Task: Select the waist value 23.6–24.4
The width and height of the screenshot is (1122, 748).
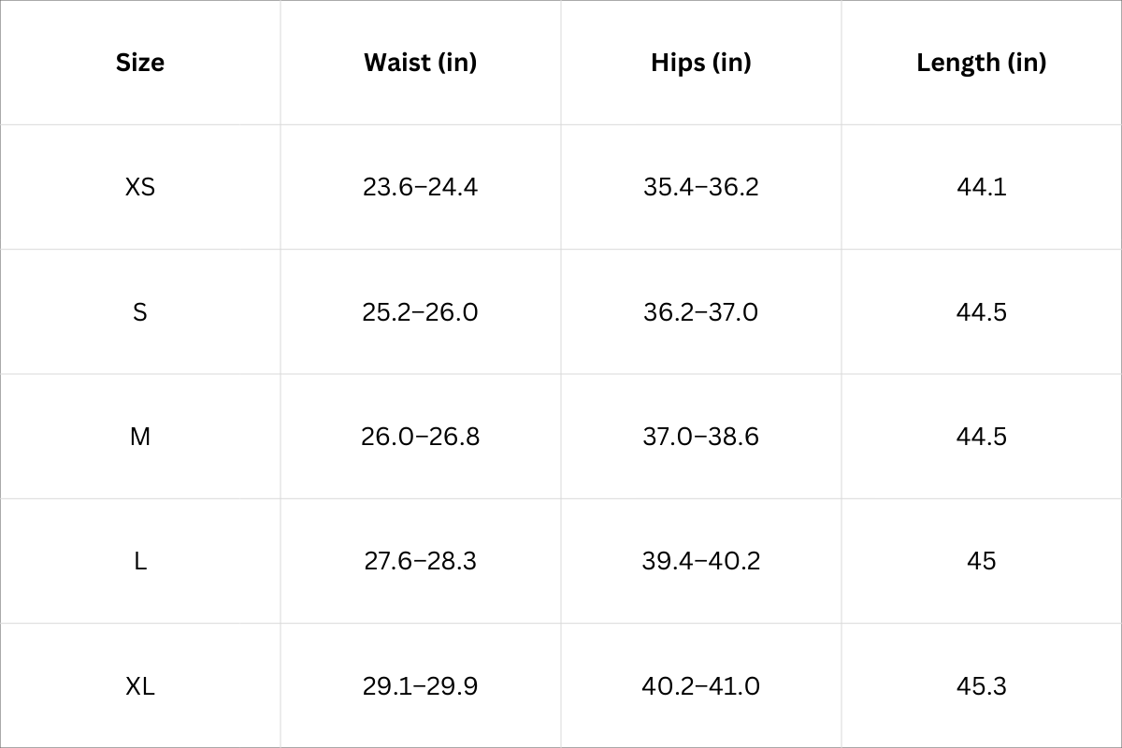Action: [x=420, y=187]
